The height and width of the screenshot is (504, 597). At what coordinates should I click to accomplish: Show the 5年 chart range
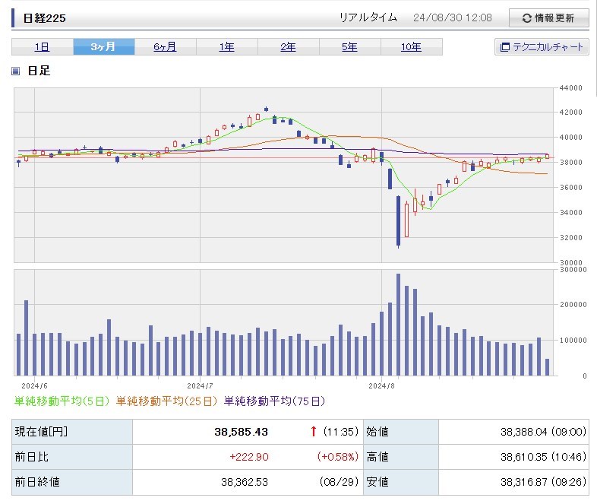coord(349,47)
